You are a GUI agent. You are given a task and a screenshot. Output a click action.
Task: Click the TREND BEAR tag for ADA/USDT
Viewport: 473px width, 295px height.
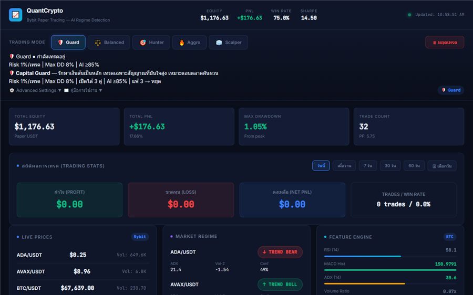[x=280, y=252]
